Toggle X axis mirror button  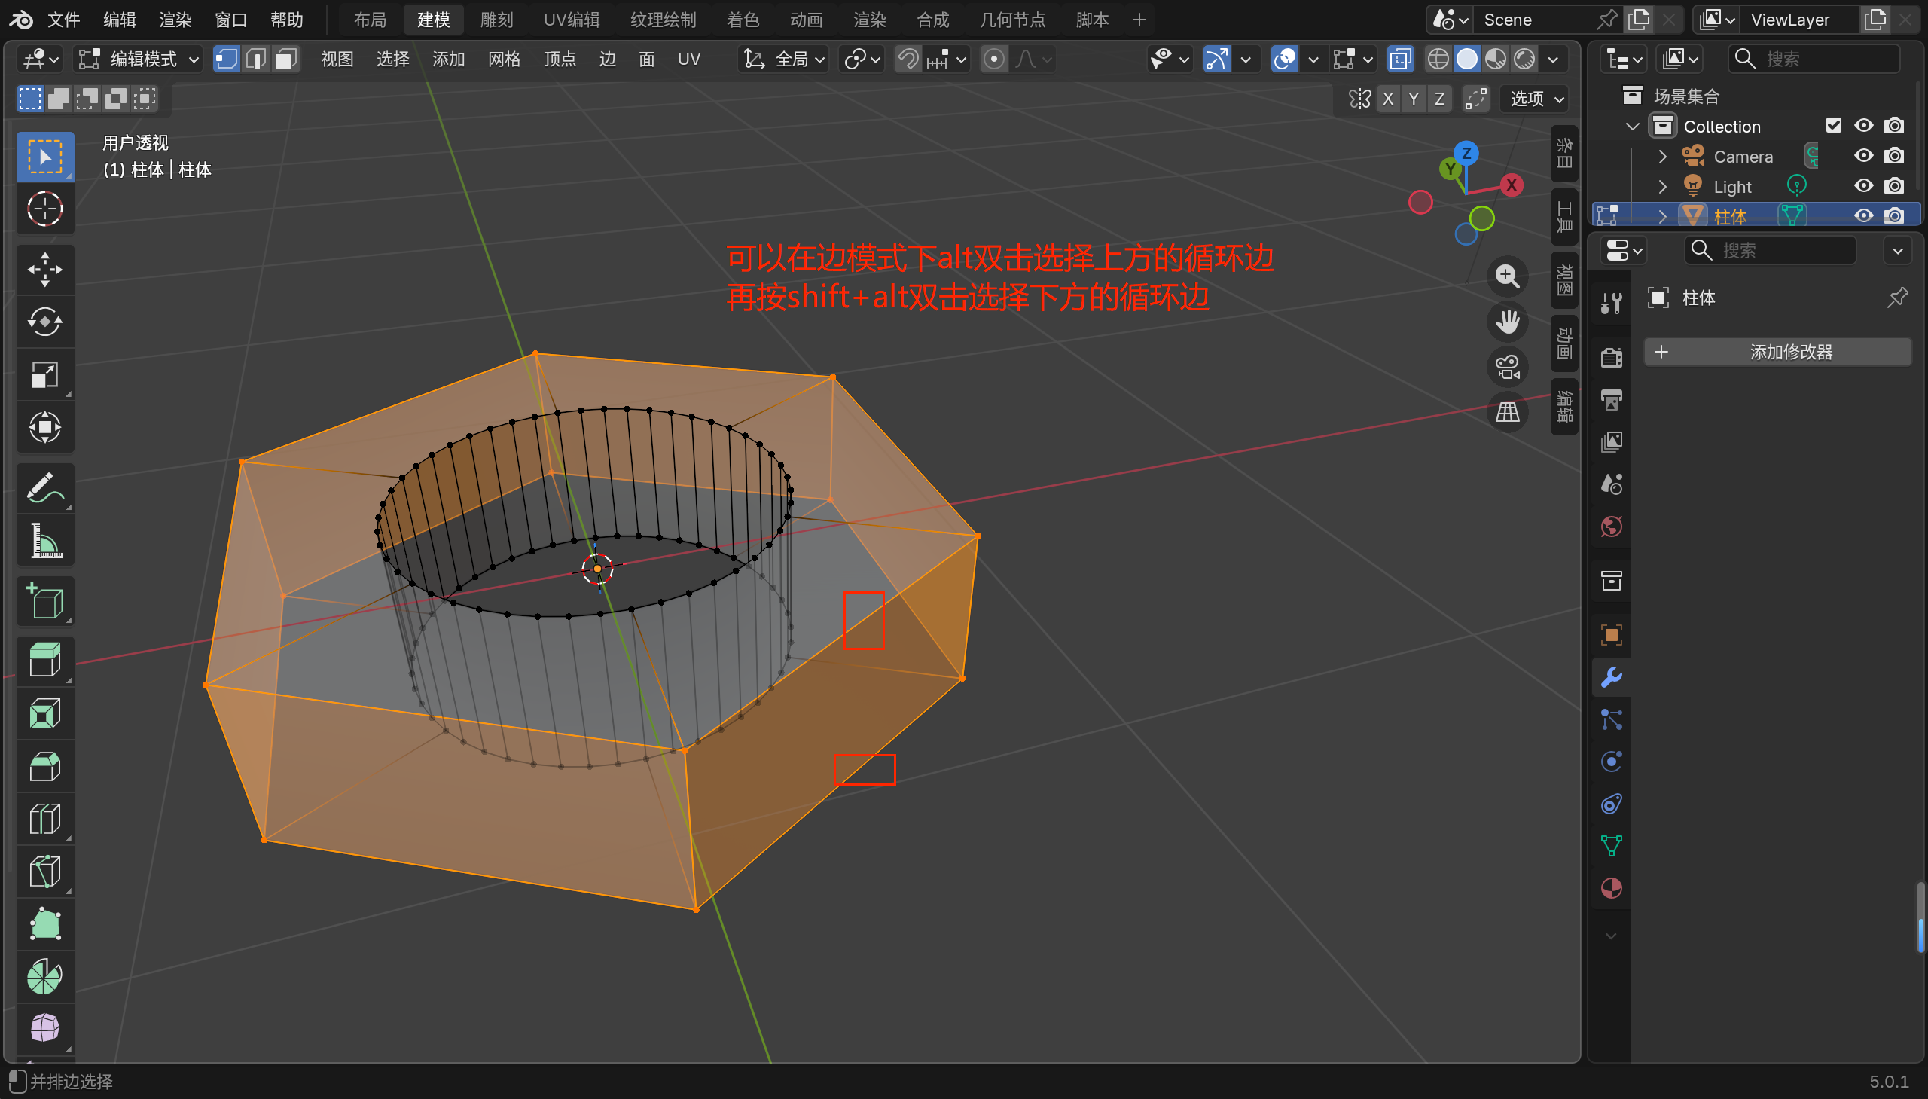tap(1387, 99)
